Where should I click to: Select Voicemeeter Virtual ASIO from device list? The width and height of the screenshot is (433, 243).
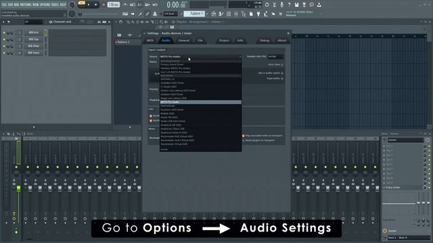(200, 144)
